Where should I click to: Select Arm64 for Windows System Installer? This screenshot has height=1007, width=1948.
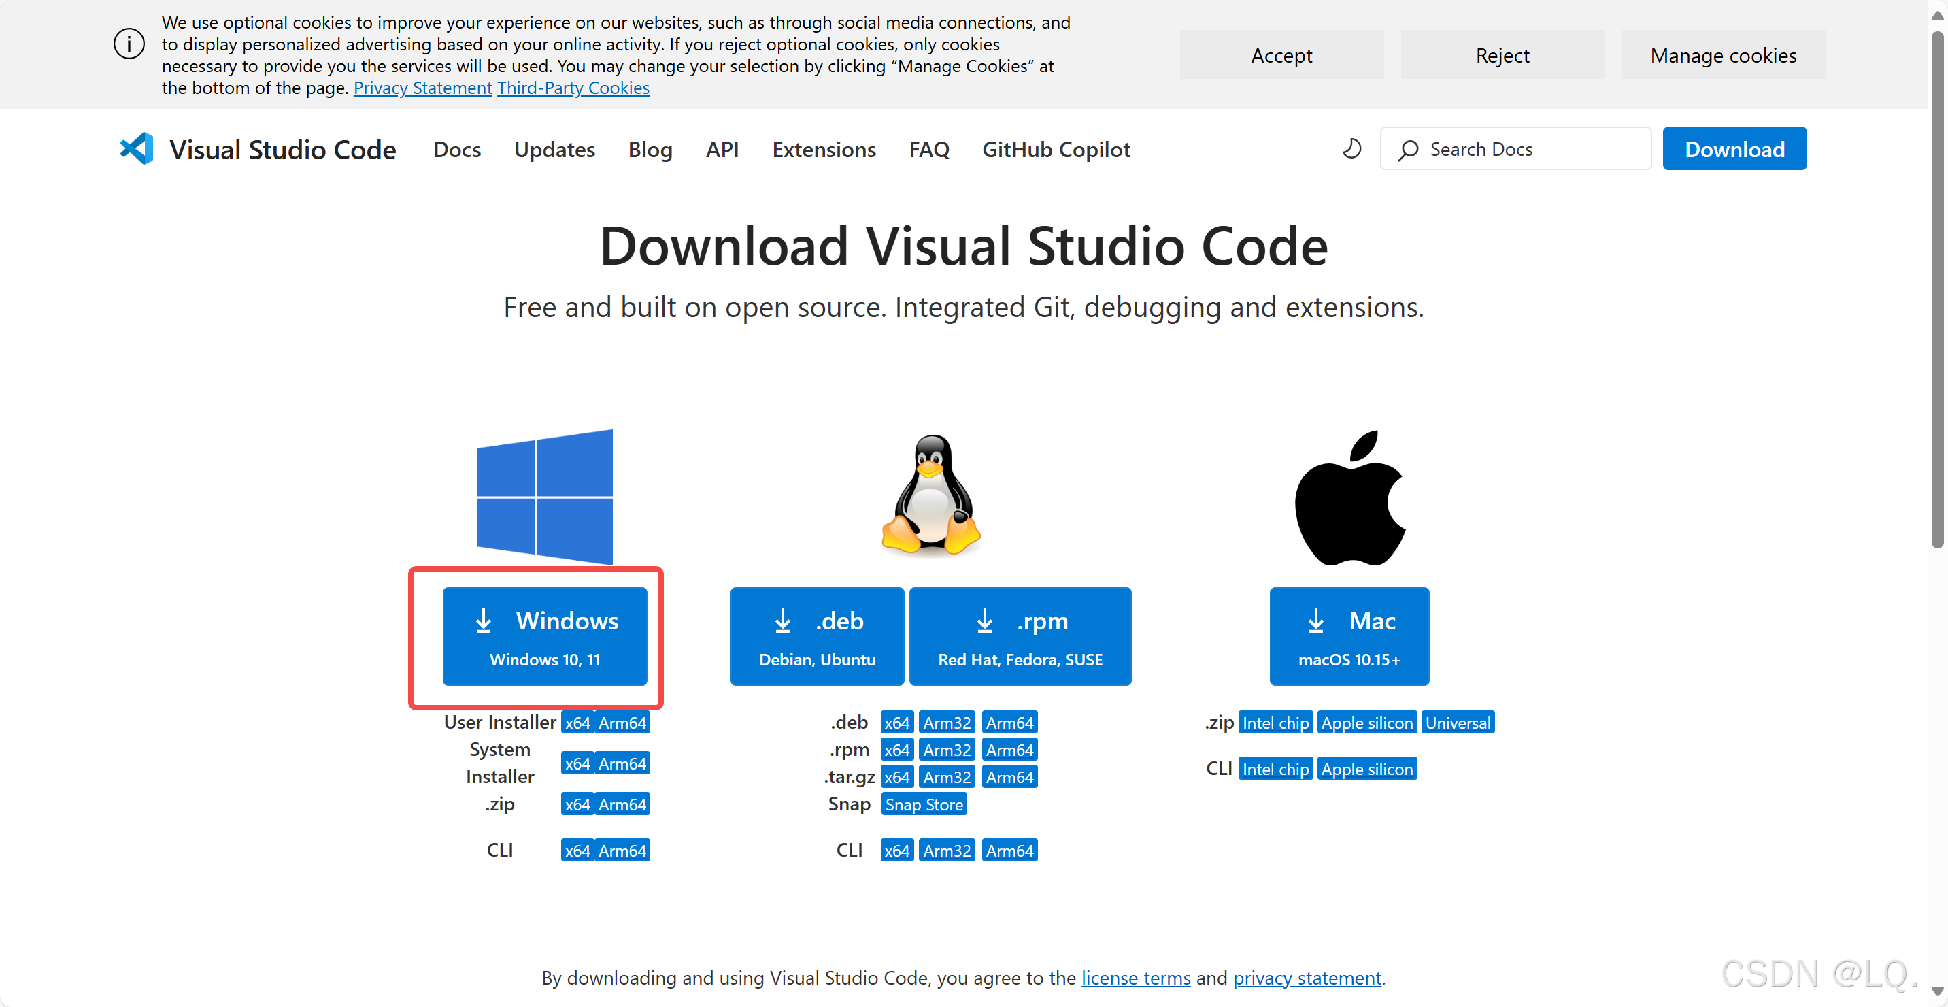[x=622, y=763]
